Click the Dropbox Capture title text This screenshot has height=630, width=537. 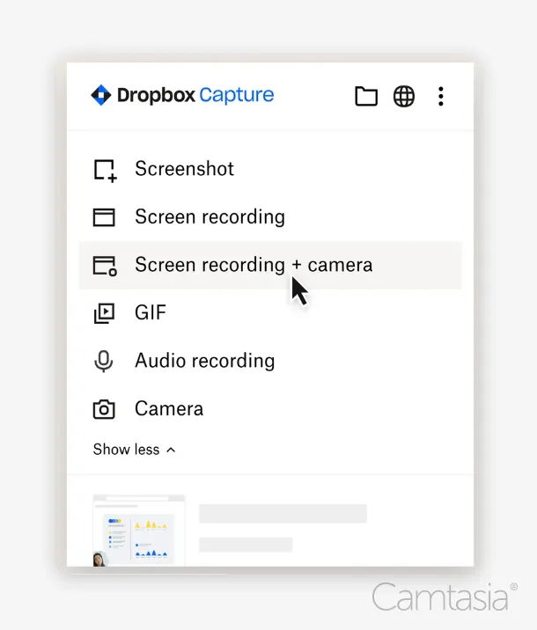pyautogui.click(x=195, y=96)
